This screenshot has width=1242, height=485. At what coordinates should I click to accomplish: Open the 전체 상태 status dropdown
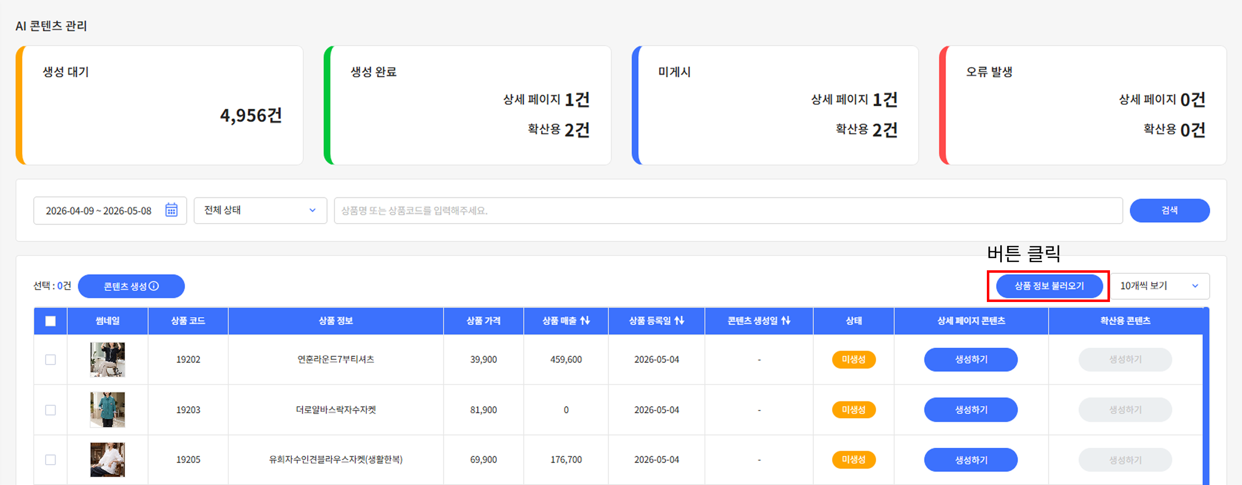[260, 210]
